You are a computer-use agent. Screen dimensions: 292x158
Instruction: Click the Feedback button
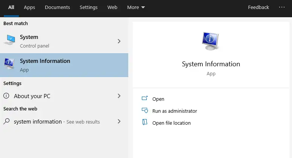259,7
